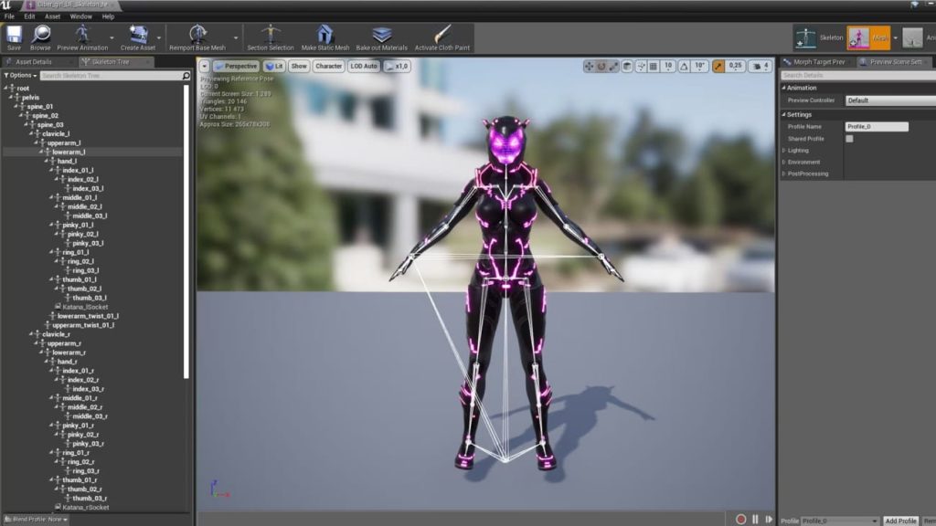Click the Save icon in the toolbar

tap(13, 35)
